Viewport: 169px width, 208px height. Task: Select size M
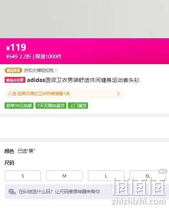64,176
